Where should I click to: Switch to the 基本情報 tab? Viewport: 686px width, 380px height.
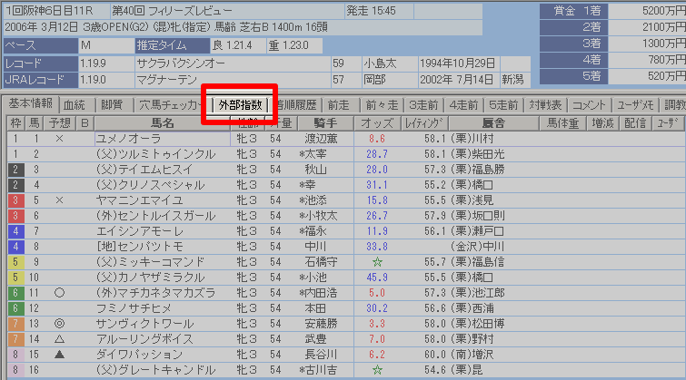[30, 104]
